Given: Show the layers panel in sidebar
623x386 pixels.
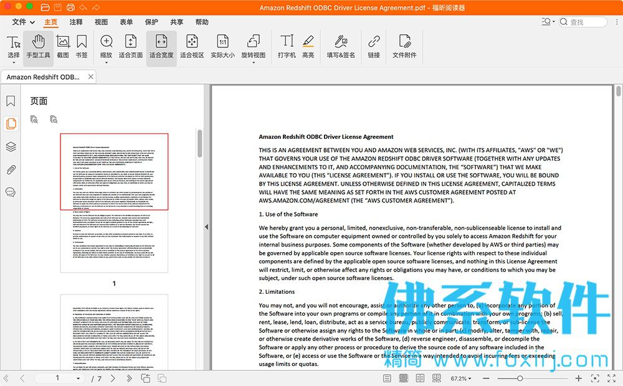Looking at the screenshot, I should point(11,147).
